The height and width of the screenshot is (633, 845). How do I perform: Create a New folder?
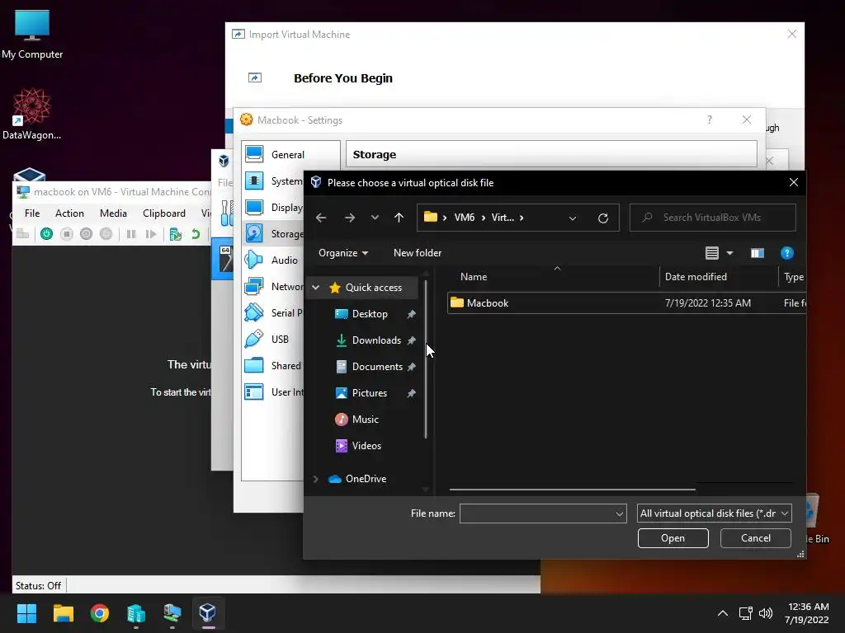pyautogui.click(x=417, y=253)
